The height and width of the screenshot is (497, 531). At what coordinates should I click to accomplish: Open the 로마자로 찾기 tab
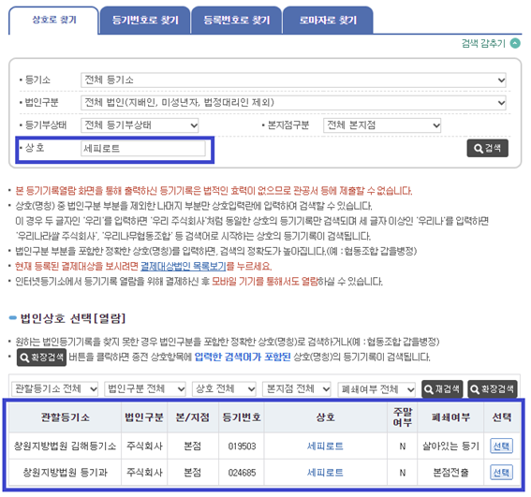[x=328, y=21]
